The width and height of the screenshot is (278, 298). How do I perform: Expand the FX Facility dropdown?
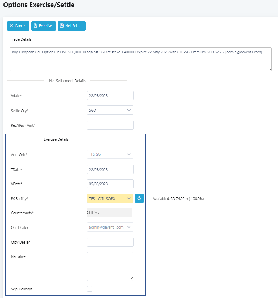pyautogui.click(x=110, y=199)
